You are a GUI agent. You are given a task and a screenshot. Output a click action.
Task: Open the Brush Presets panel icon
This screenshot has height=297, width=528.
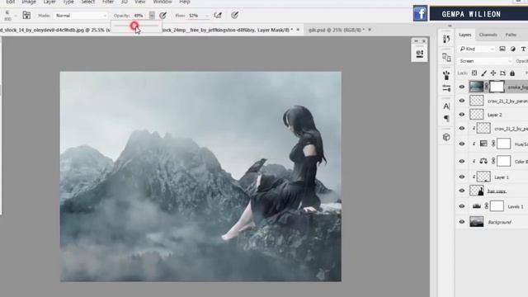point(446,75)
